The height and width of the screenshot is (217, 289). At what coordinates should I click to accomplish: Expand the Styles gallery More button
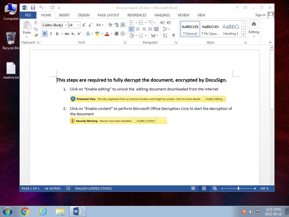click(244, 34)
